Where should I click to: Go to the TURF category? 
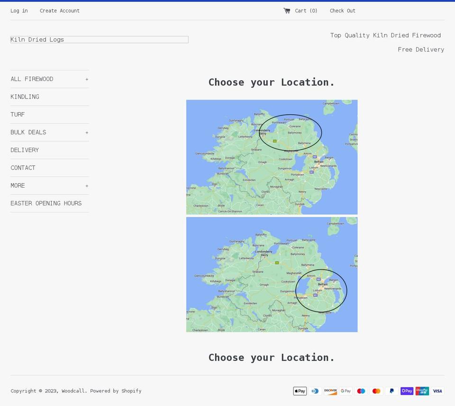[18, 115]
